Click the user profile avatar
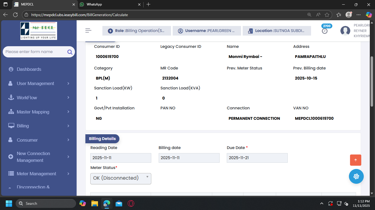375x210 pixels. [x=345, y=31]
